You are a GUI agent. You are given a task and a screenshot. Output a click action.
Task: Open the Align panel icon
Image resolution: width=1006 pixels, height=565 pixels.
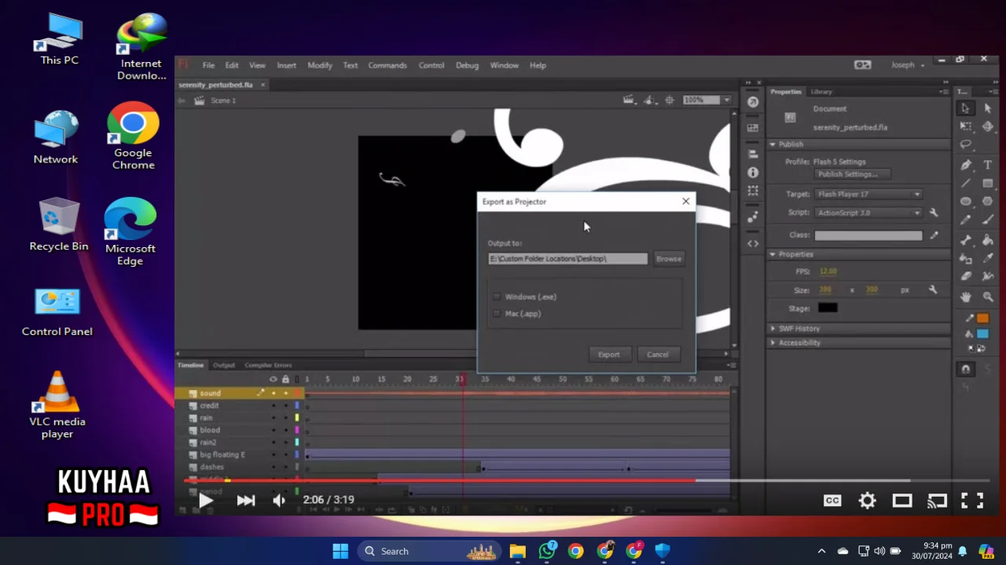tap(753, 154)
